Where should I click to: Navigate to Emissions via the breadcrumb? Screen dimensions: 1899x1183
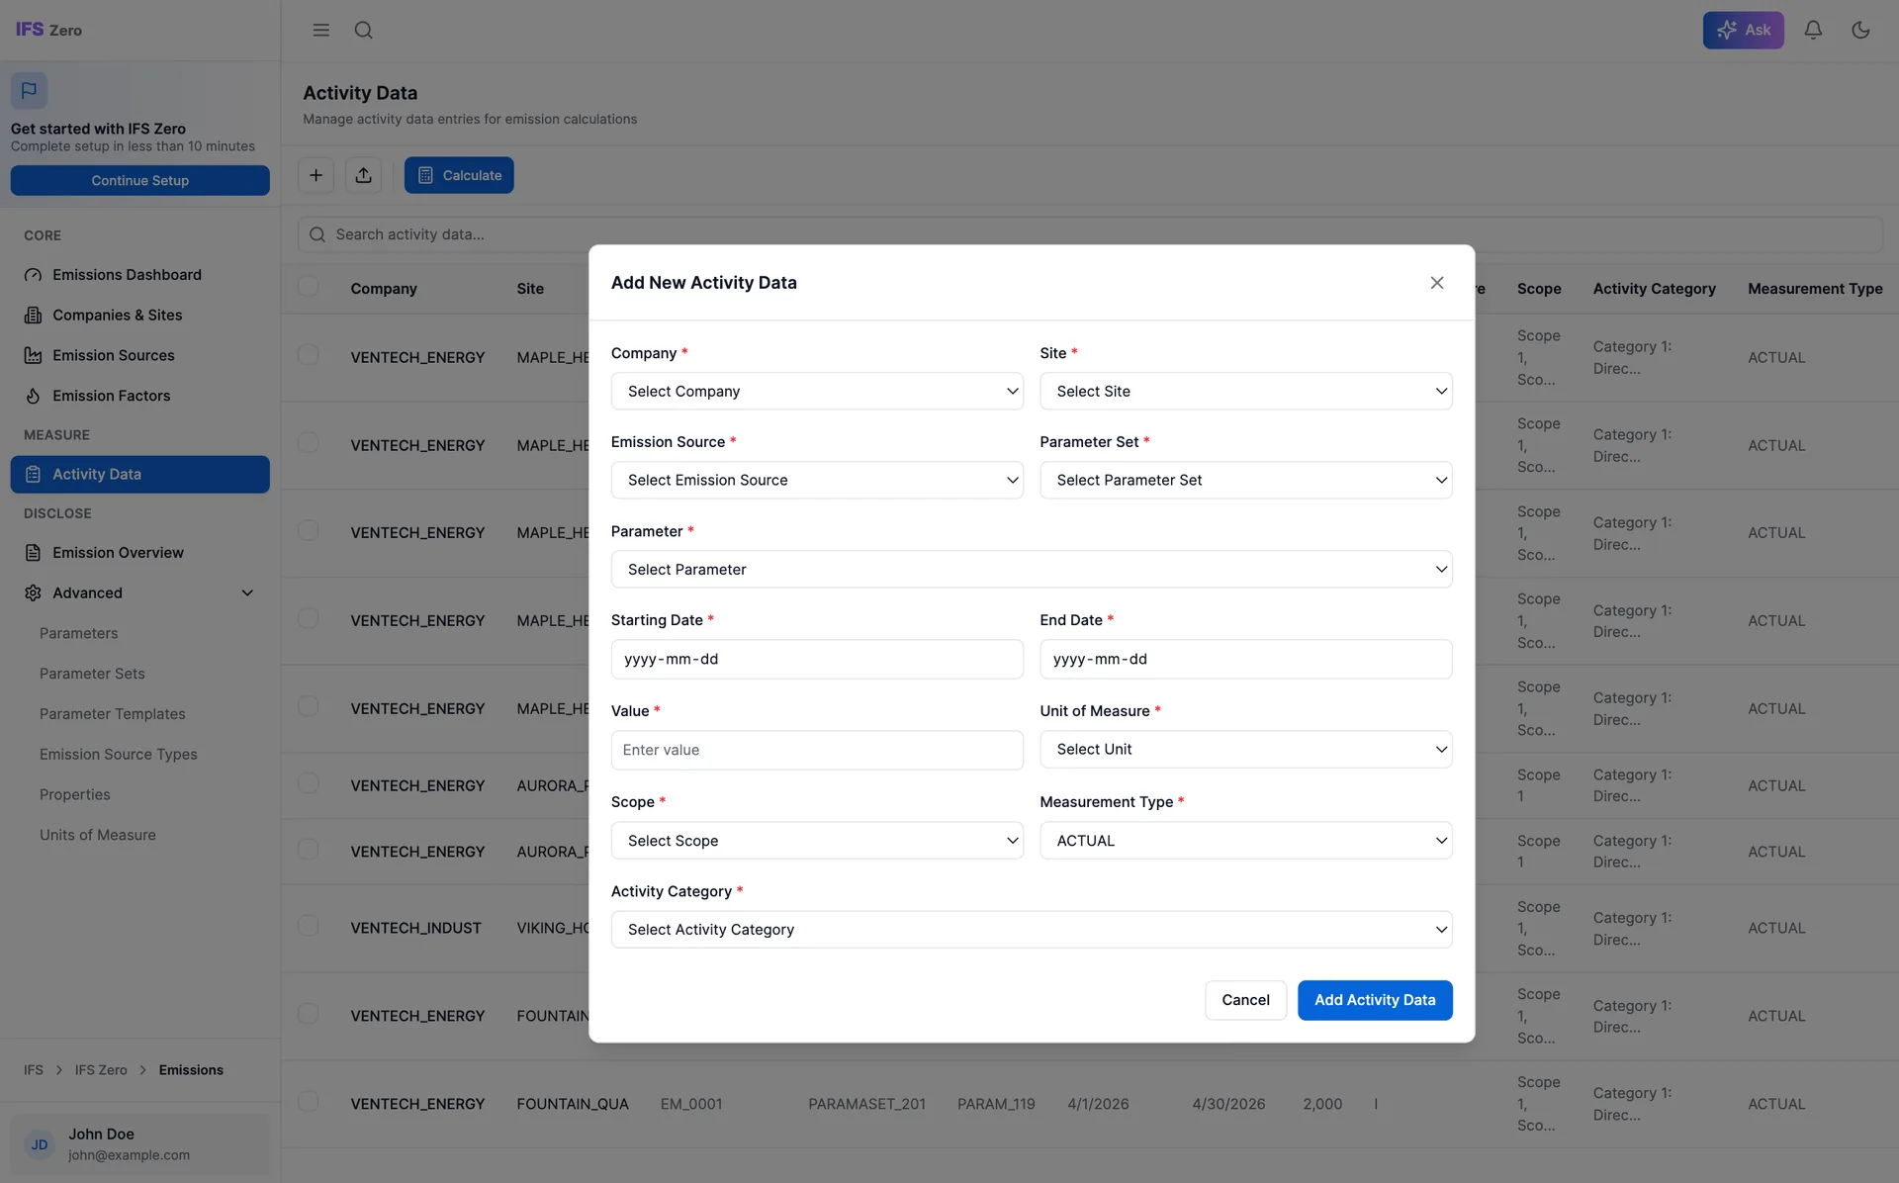click(191, 1069)
